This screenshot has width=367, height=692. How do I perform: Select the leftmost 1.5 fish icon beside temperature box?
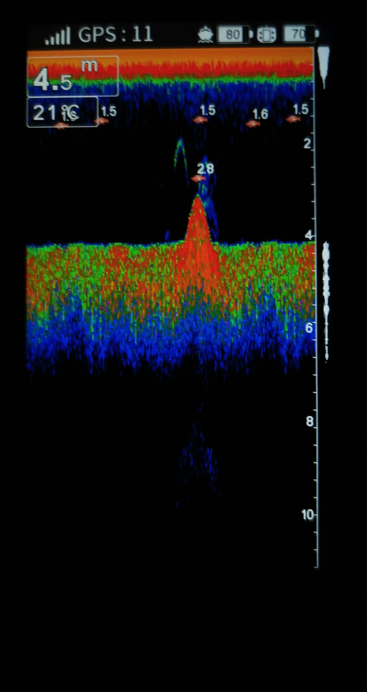[x=102, y=121]
